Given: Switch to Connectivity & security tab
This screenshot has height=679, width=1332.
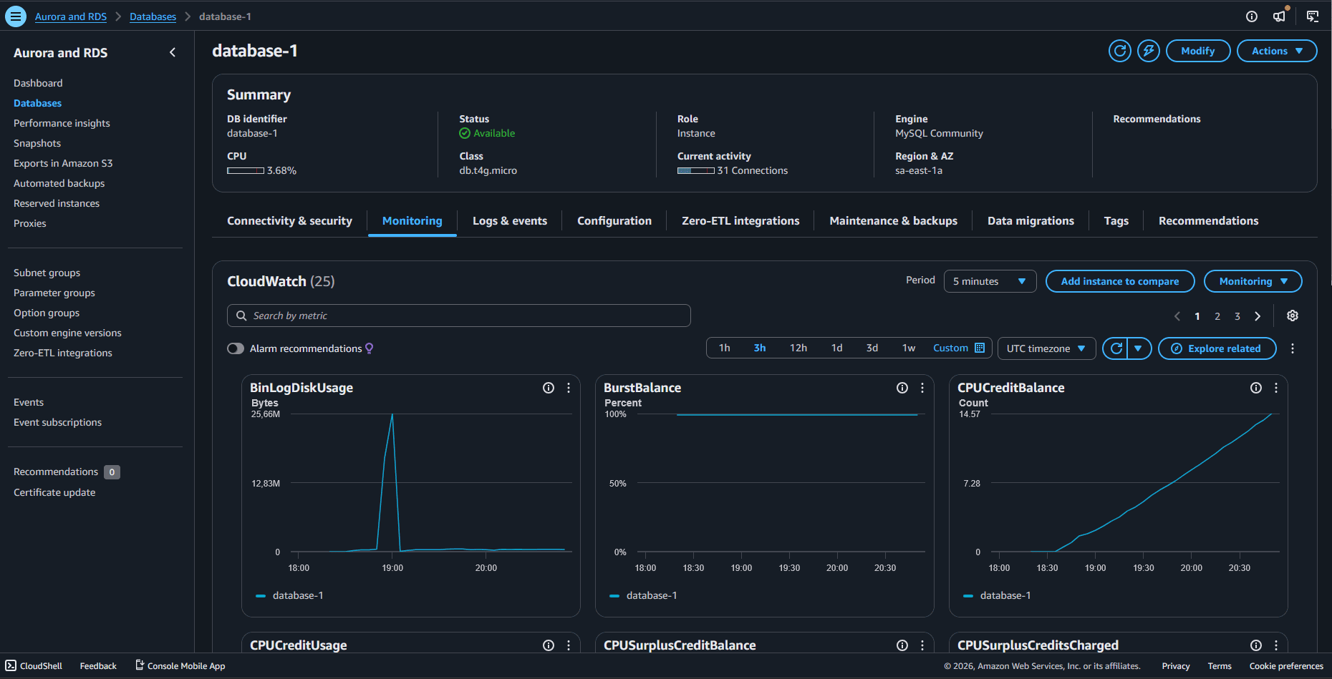Looking at the screenshot, I should (x=289, y=221).
